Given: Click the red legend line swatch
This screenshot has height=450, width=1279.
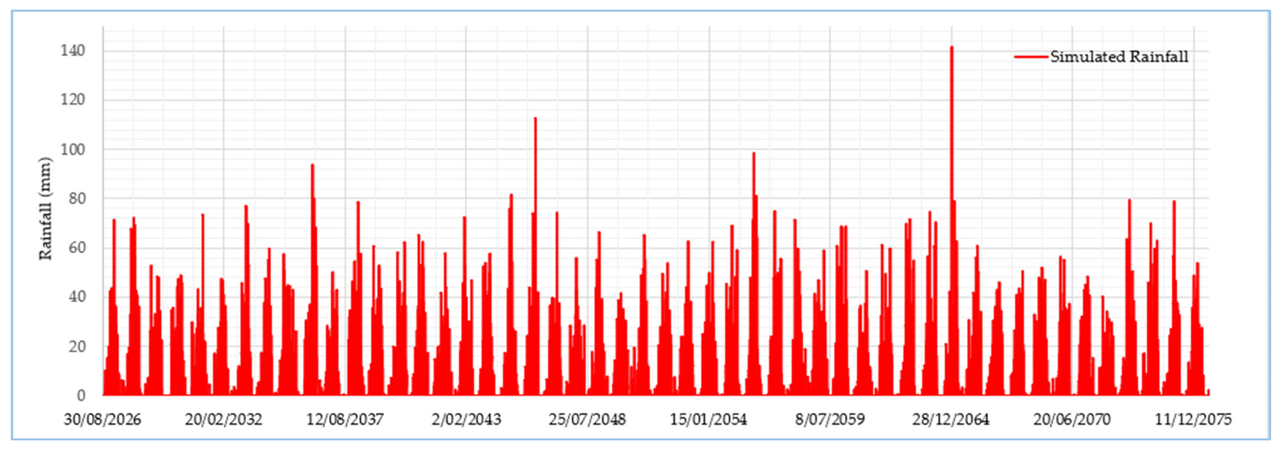Looking at the screenshot, I should [x=1031, y=57].
